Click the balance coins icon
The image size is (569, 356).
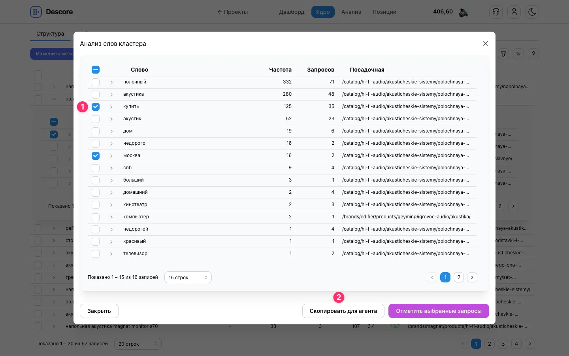(463, 12)
